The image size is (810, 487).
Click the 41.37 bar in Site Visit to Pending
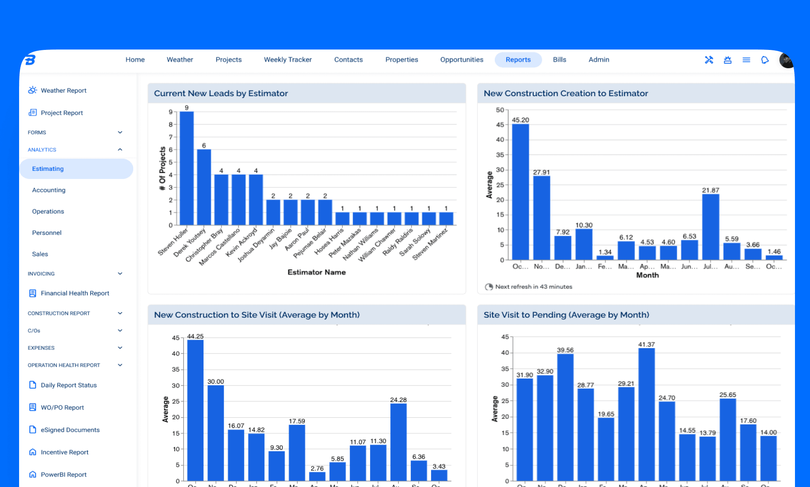point(646,414)
